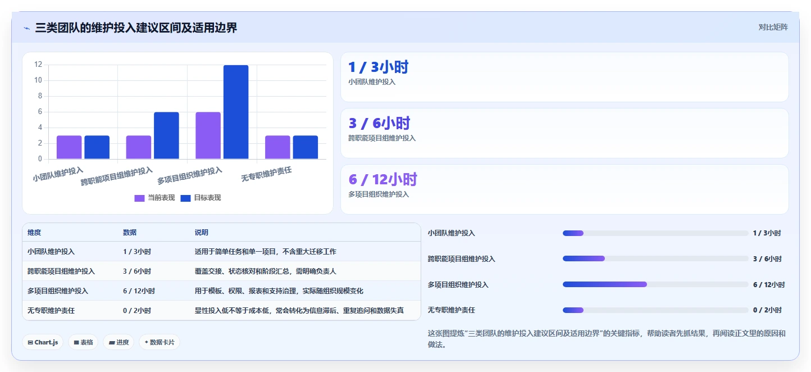The width and height of the screenshot is (811, 372).
Task: Click the 3 / 6小时 value after the progress bar
Action: 767,259
